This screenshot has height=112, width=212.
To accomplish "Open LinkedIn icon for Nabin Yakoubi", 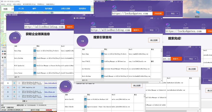I will (85, 107).
